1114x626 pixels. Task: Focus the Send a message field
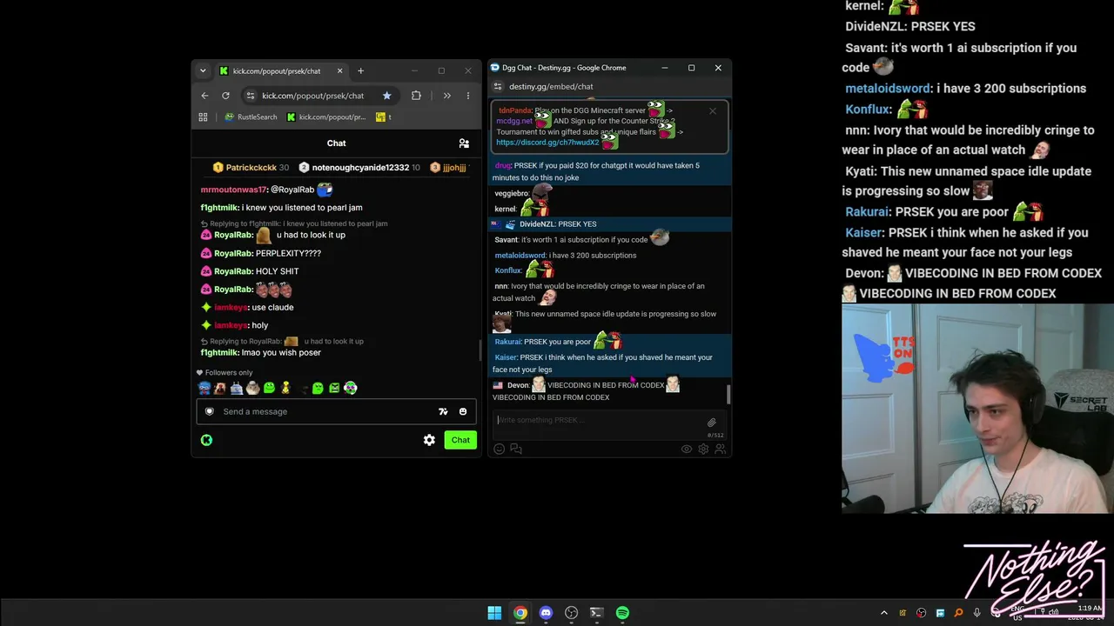[x=336, y=411]
